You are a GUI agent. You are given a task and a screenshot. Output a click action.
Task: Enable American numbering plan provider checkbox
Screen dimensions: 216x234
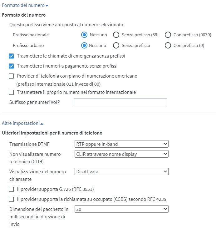pyautogui.click(x=12, y=76)
